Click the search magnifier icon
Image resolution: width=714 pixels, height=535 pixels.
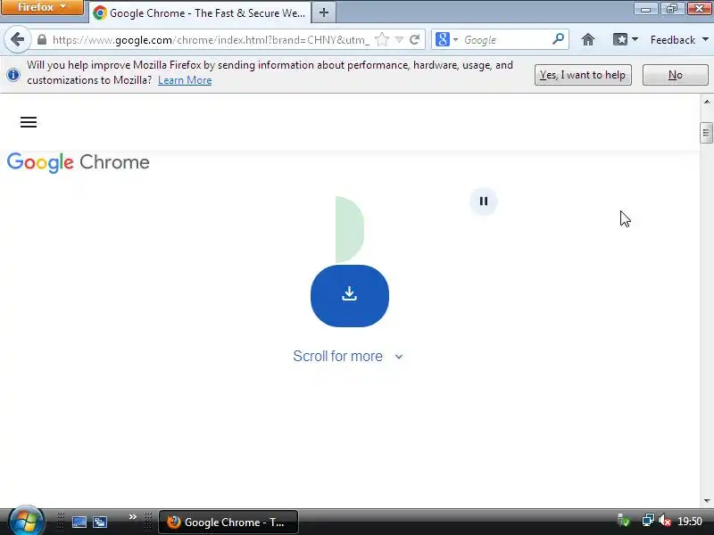559,39
